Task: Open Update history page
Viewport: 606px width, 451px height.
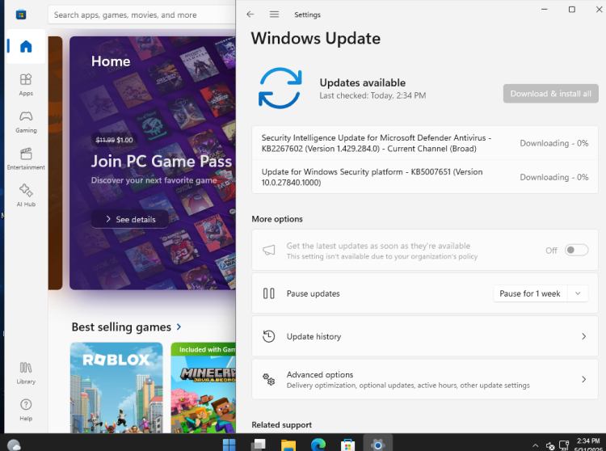Action: click(425, 336)
